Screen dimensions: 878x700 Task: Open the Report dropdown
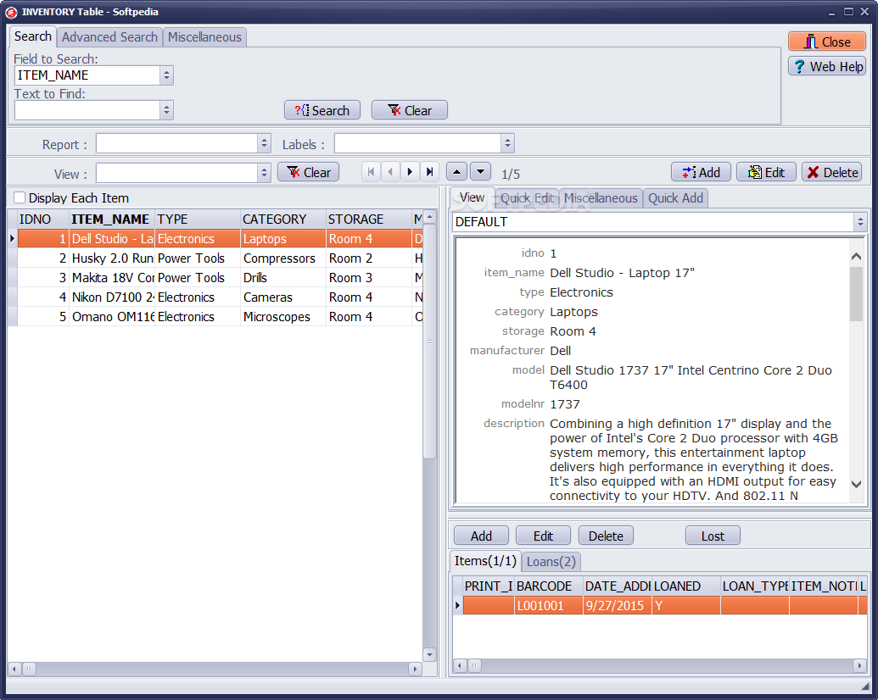pos(265,143)
